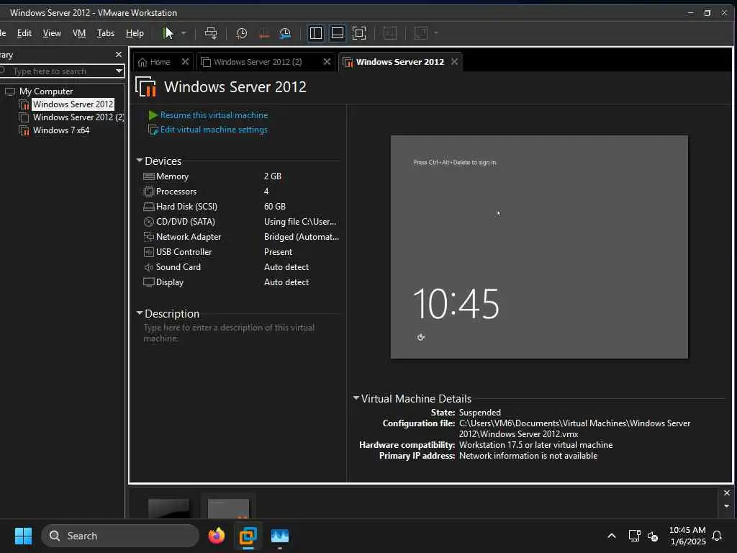Click the blue photo app taskbar icon

pos(280,536)
